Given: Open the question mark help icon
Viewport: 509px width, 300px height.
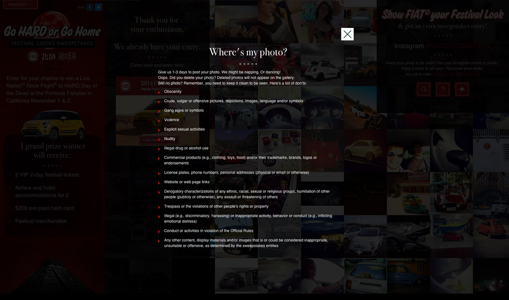Looking at the screenshot, I should click(443, 89).
